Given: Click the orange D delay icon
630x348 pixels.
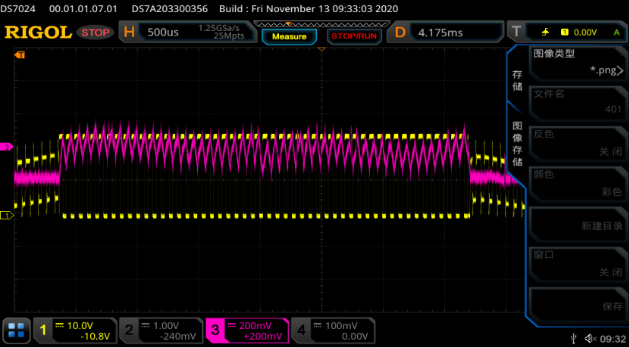Looking at the screenshot, I should pyautogui.click(x=400, y=33).
